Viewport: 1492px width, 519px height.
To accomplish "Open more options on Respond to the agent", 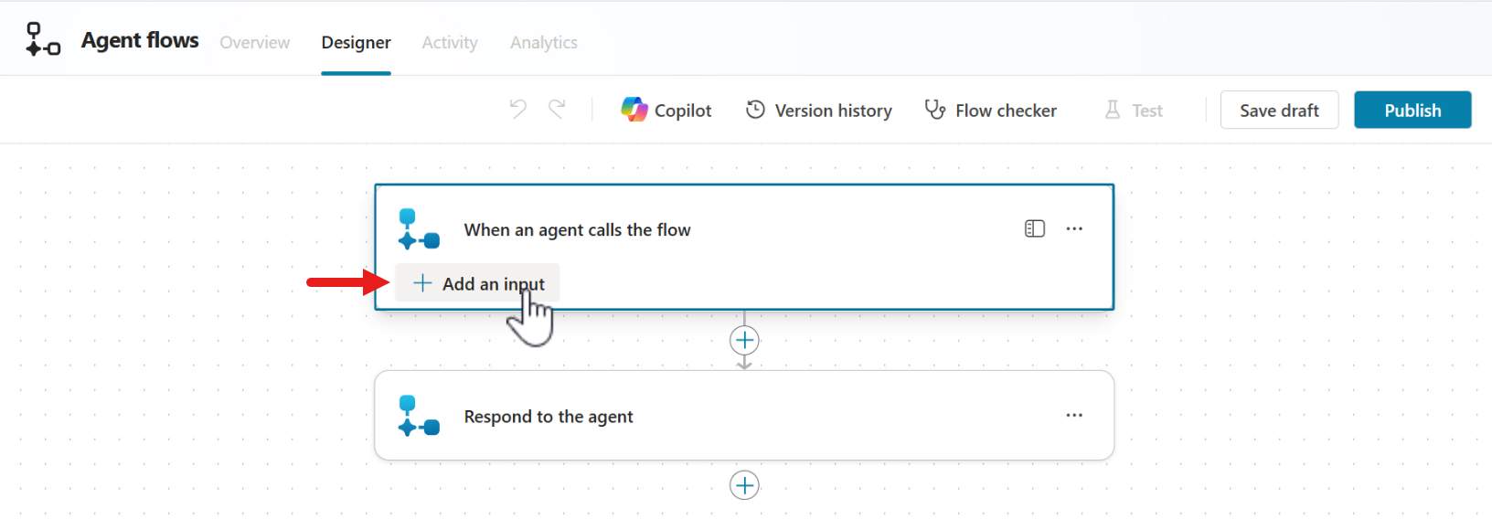I will pyautogui.click(x=1074, y=415).
